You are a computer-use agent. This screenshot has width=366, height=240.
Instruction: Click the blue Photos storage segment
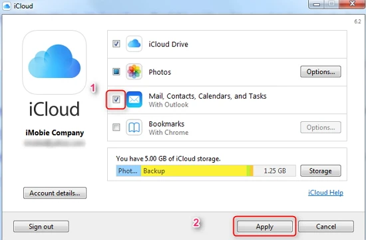[x=128, y=171]
